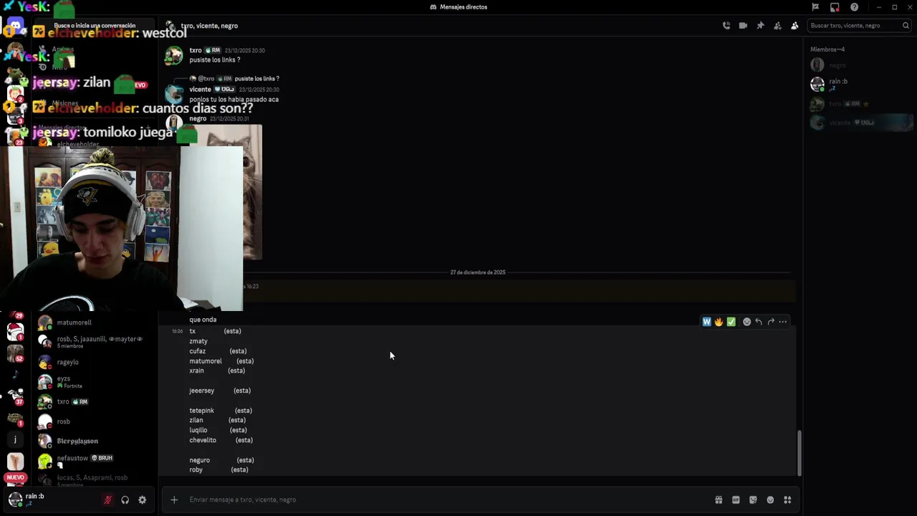
Task: Click the NUEVO unread mentions badge
Action: click(15, 477)
